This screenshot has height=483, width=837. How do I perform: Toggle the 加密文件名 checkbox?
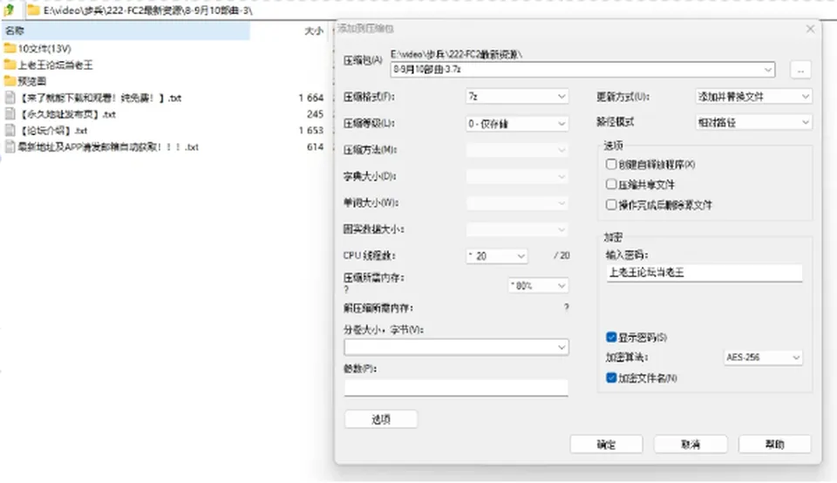pyautogui.click(x=611, y=378)
